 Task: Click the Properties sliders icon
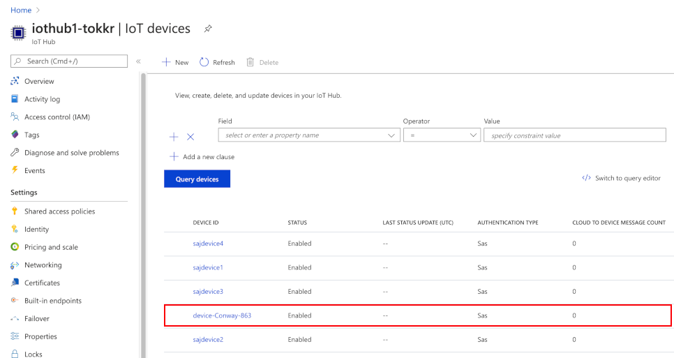(15, 336)
